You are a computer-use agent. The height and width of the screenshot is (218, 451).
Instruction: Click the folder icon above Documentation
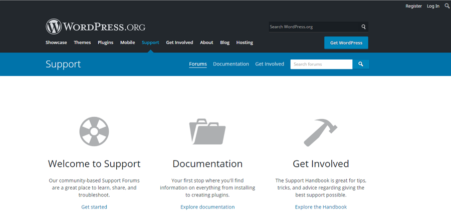pos(207,131)
